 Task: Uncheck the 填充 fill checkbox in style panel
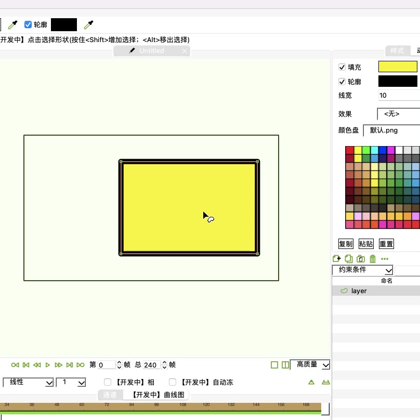pos(342,67)
